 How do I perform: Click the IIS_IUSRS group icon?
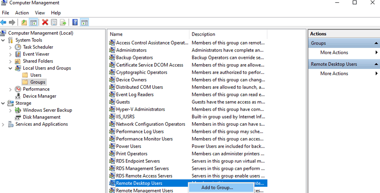tap(112, 116)
